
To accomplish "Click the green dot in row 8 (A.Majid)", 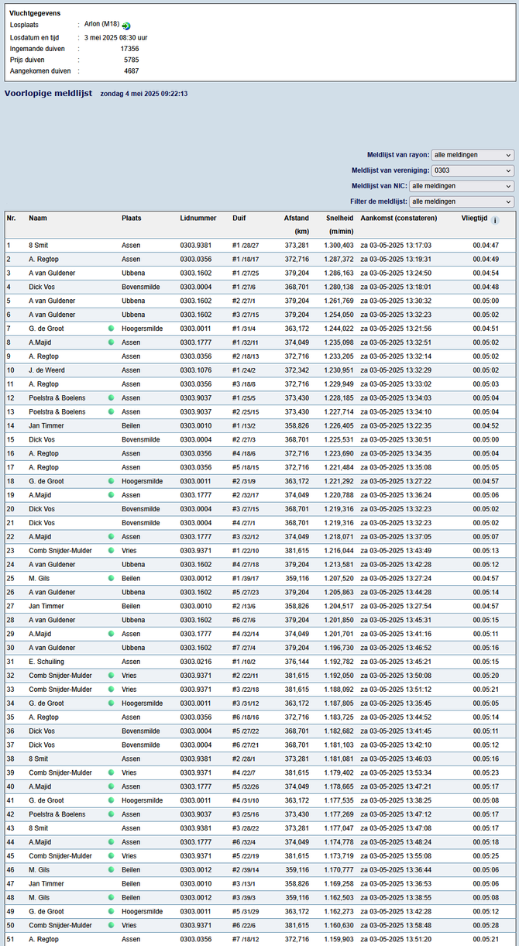I will tap(111, 342).
